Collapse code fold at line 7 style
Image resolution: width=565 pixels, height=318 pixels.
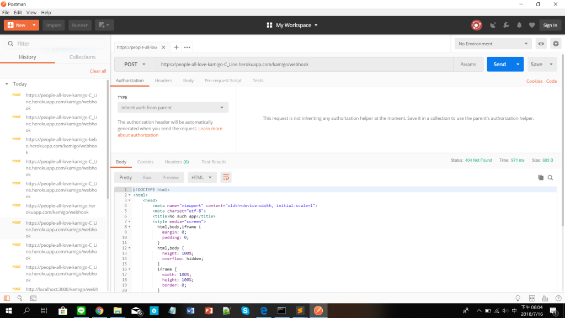(x=130, y=221)
